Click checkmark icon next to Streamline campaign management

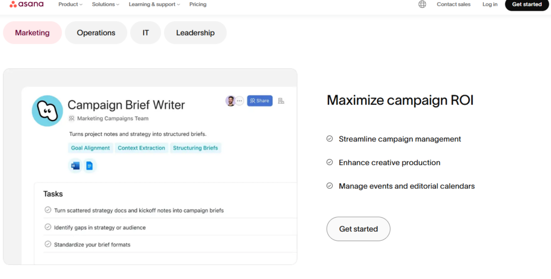coord(330,139)
